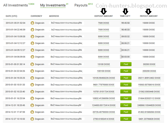This screenshot has height=124, width=168.
Task: Open the All Investments tab
Action: click(16, 5)
